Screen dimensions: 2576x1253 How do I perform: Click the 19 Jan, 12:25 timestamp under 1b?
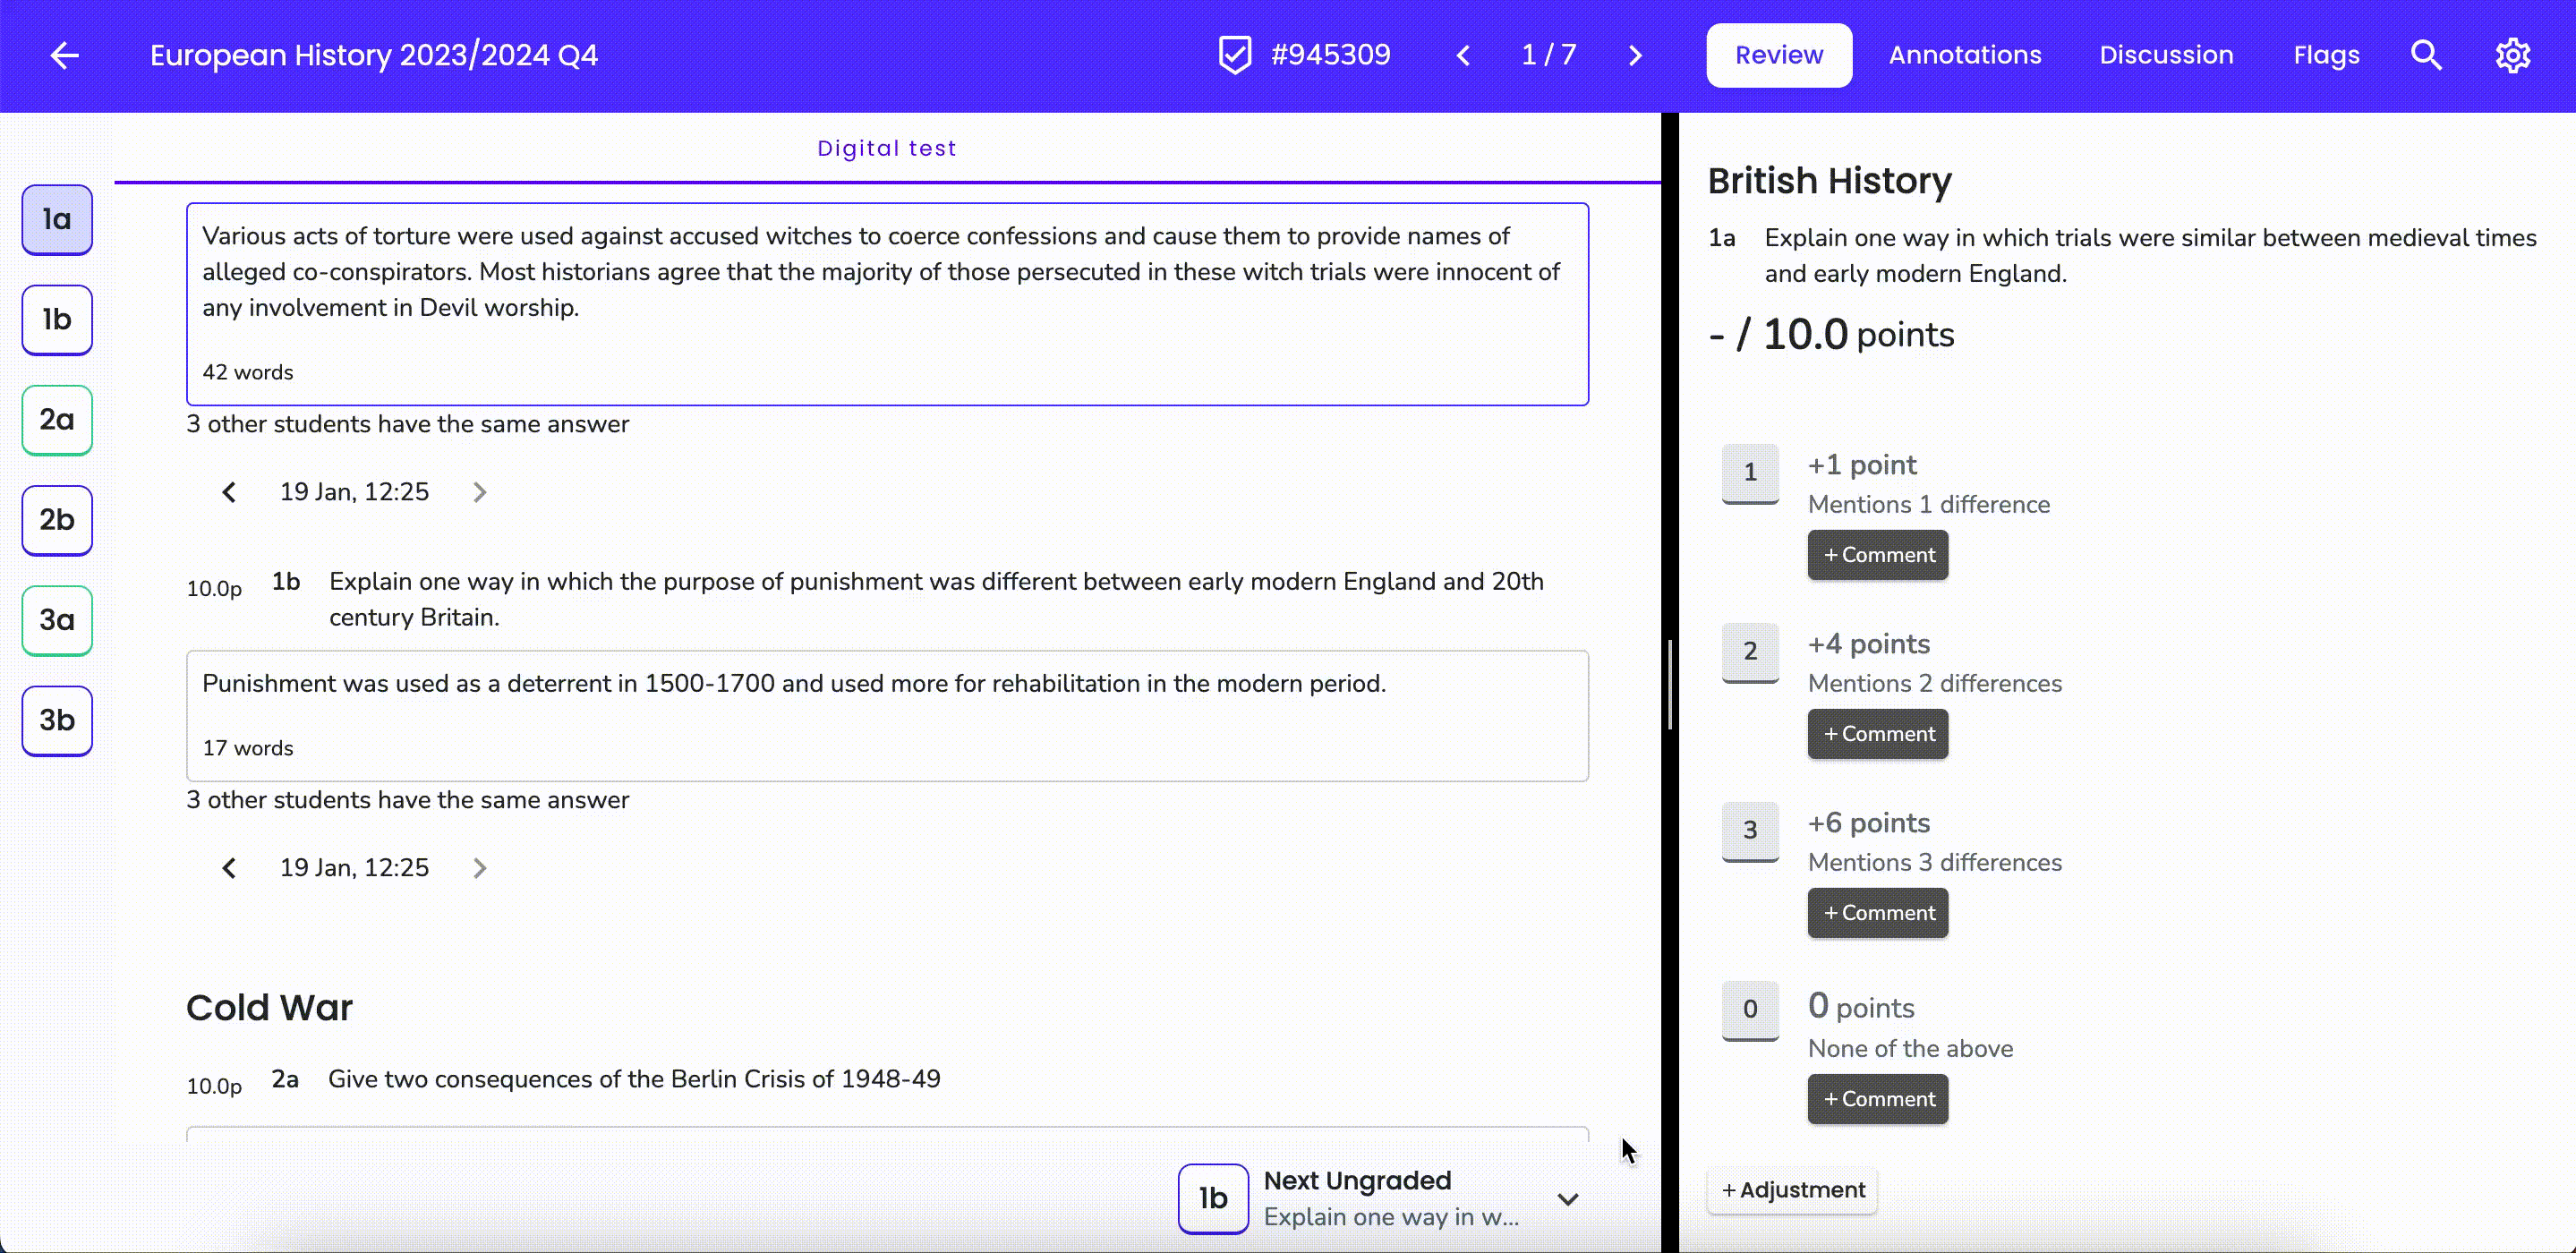[x=354, y=868]
